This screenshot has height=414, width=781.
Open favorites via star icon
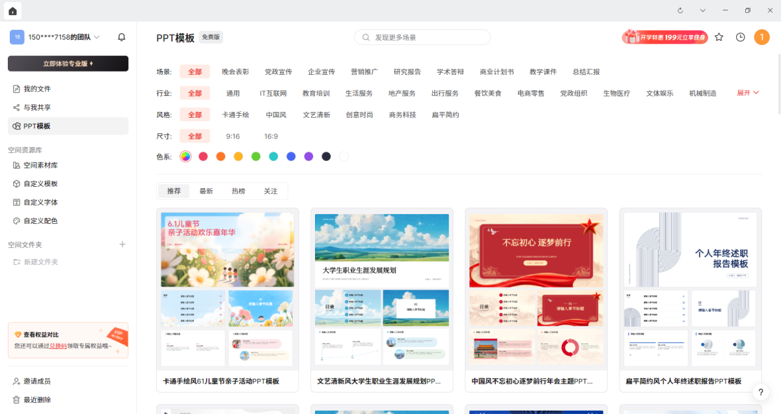click(x=719, y=37)
